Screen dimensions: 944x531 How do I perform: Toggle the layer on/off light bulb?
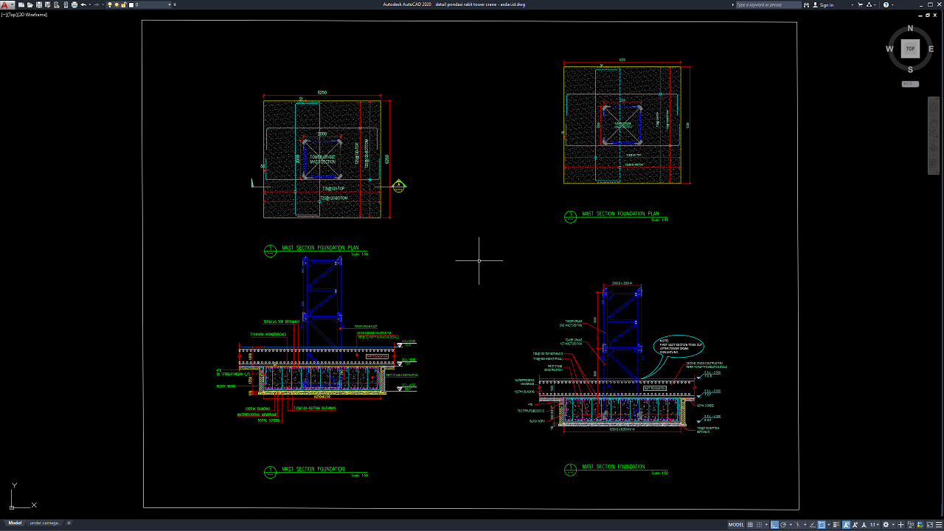tap(110, 4)
